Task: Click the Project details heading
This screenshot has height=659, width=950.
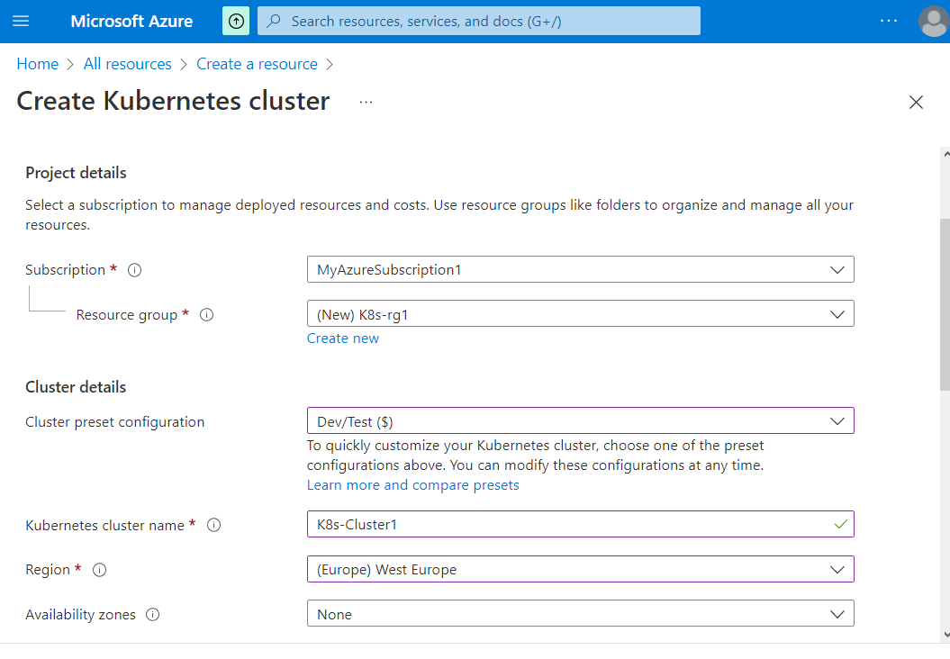Action: (x=76, y=173)
